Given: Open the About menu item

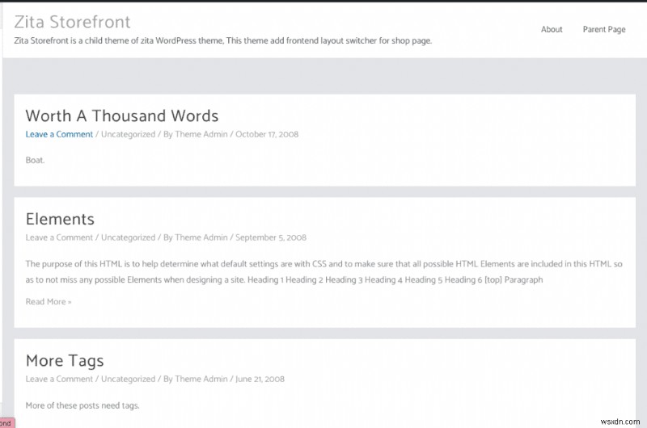Looking at the screenshot, I should [x=552, y=30].
